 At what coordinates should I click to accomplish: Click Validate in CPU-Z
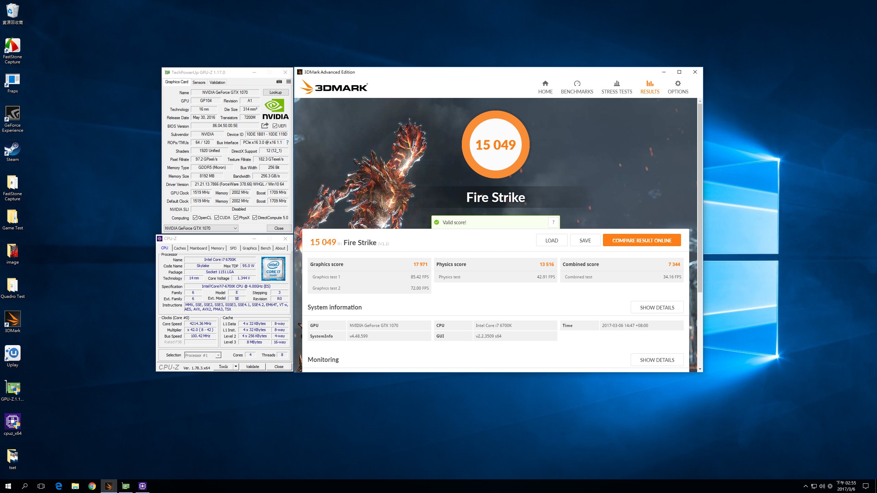point(252,367)
